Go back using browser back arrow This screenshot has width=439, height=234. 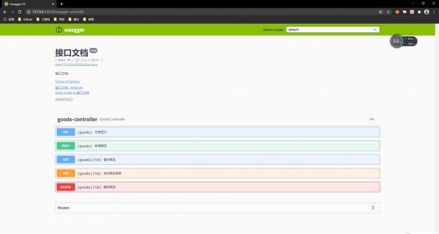click(5, 12)
